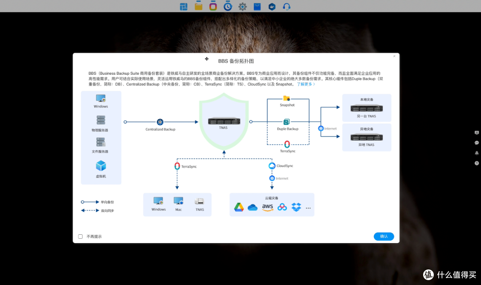Open the rainbow-bordered square app in dock
This screenshot has width=481, height=285.
click(x=213, y=6)
